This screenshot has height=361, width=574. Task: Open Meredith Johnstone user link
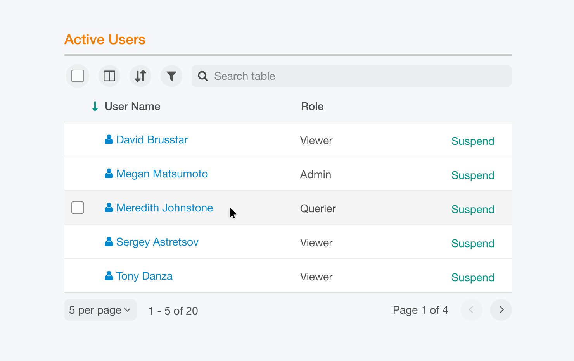(x=164, y=208)
